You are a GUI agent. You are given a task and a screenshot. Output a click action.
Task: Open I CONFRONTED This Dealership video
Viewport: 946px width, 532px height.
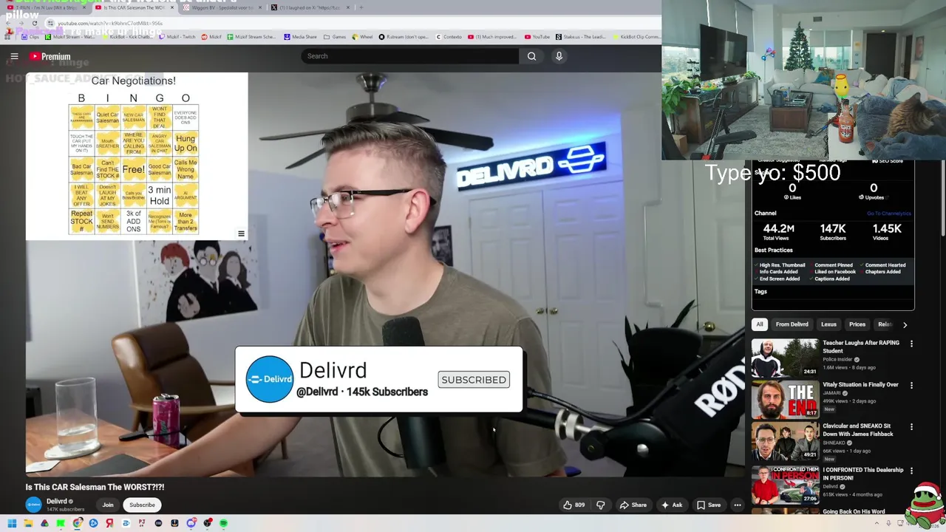785,484
